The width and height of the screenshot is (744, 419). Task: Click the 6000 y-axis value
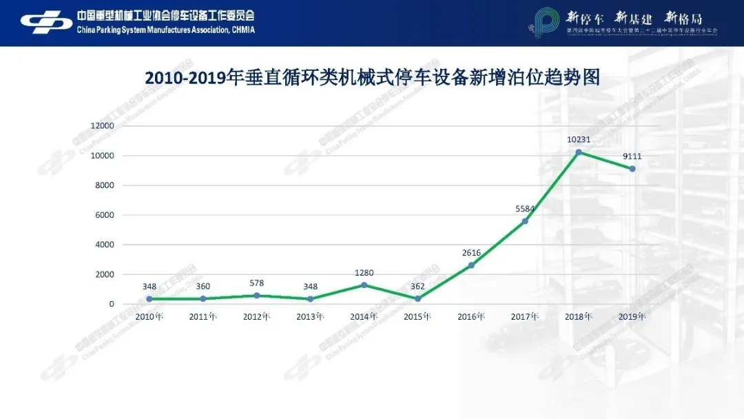coord(104,215)
